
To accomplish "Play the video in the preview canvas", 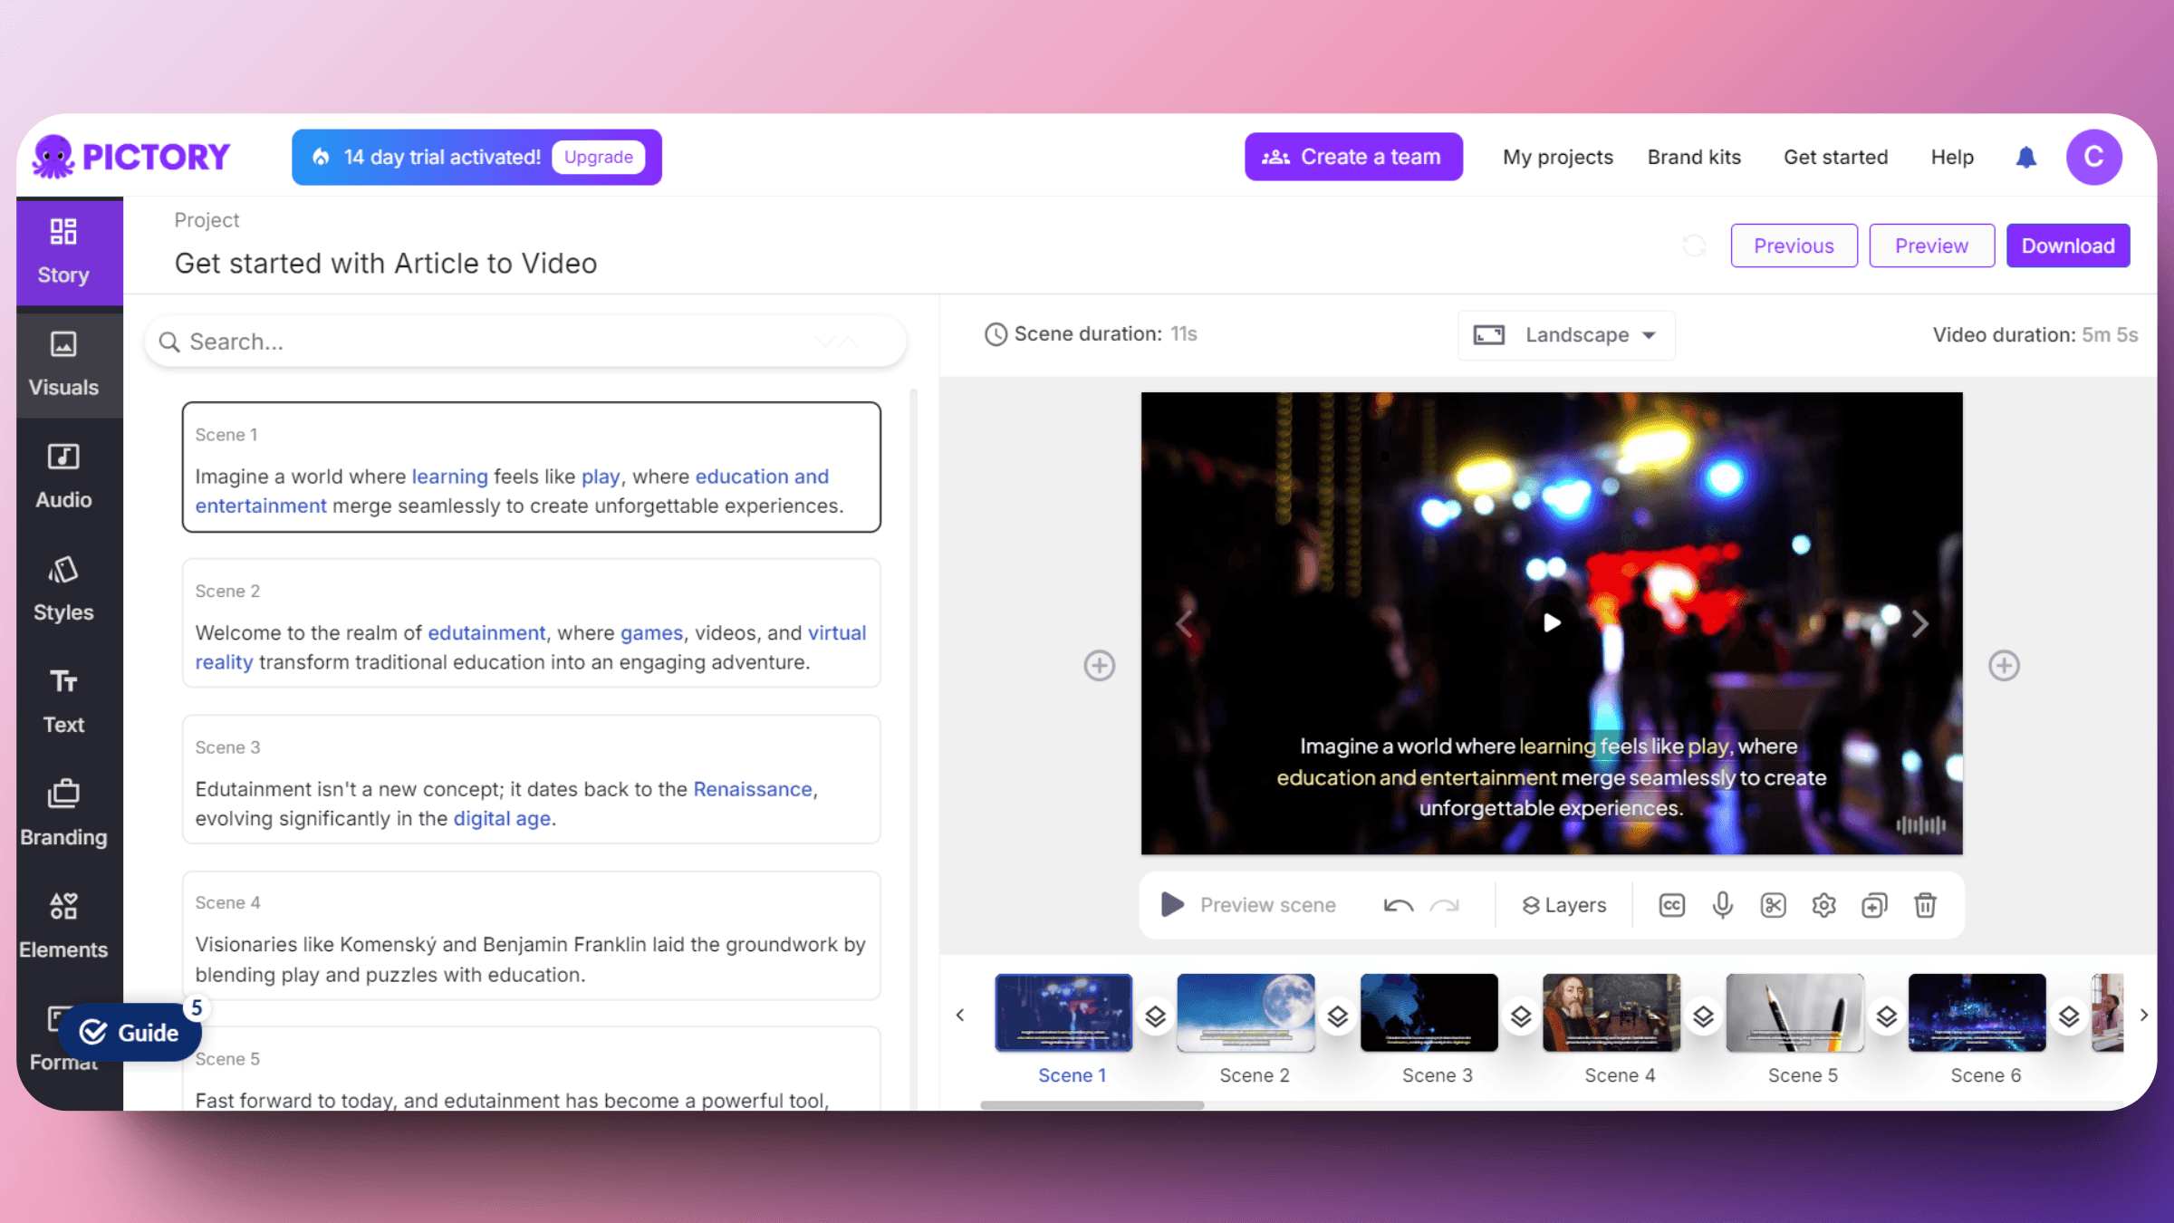I will (x=1552, y=623).
